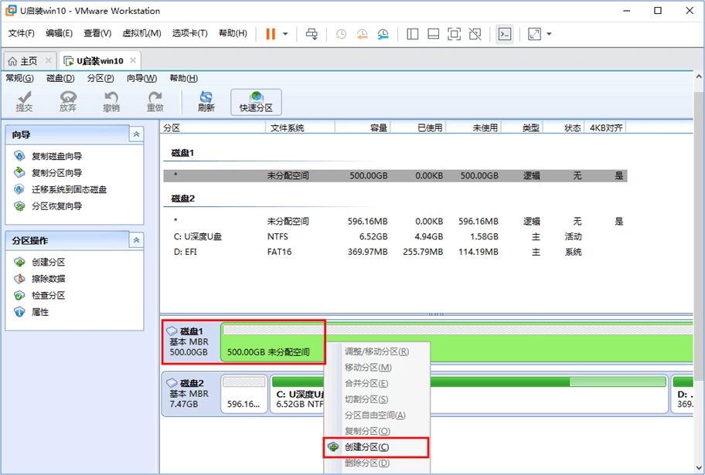This screenshot has height=475, width=705.
Task: Click the 重做 redo toolbar button
Action: 155,101
